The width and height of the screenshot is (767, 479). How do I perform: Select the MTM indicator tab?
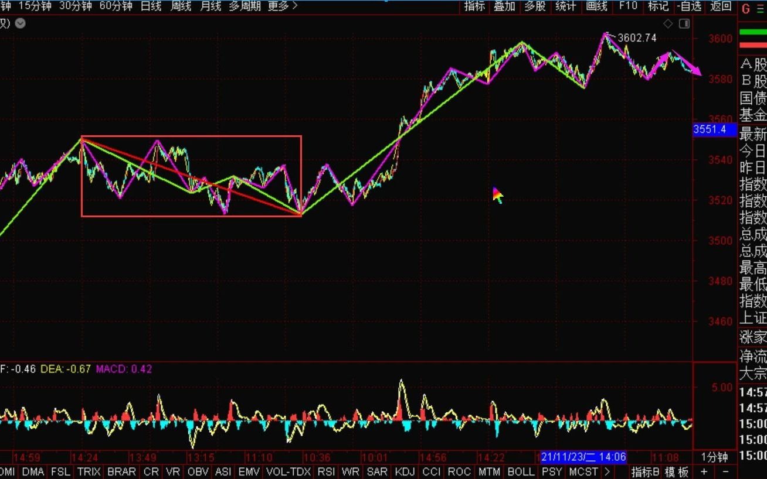pos(489,472)
